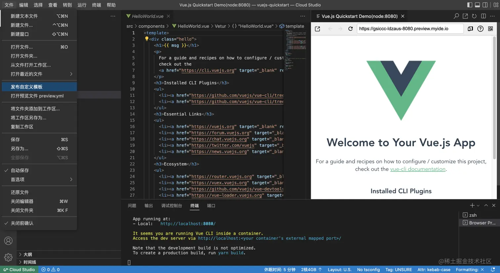Viewport: 500px width, 273px height.
Task: Open http://localhost:8080/ link in terminal
Action: [x=188, y=224]
